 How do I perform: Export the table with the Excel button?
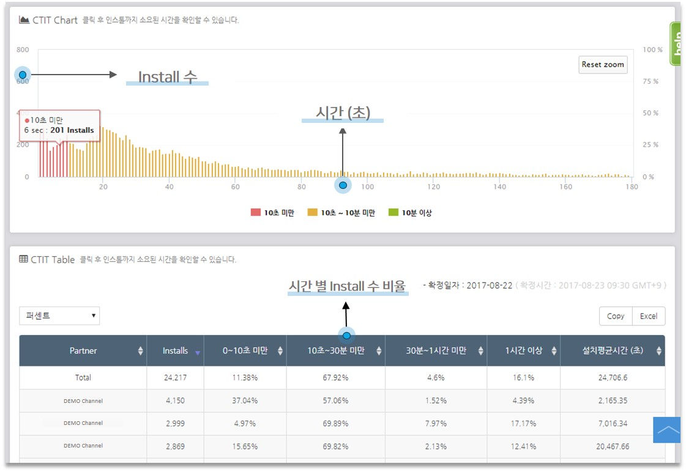click(x=649, y=316)
